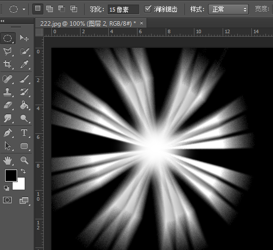Click the 羽化 feather input field
This screenshot has height=250, width=273.
[x=123, y=10]
